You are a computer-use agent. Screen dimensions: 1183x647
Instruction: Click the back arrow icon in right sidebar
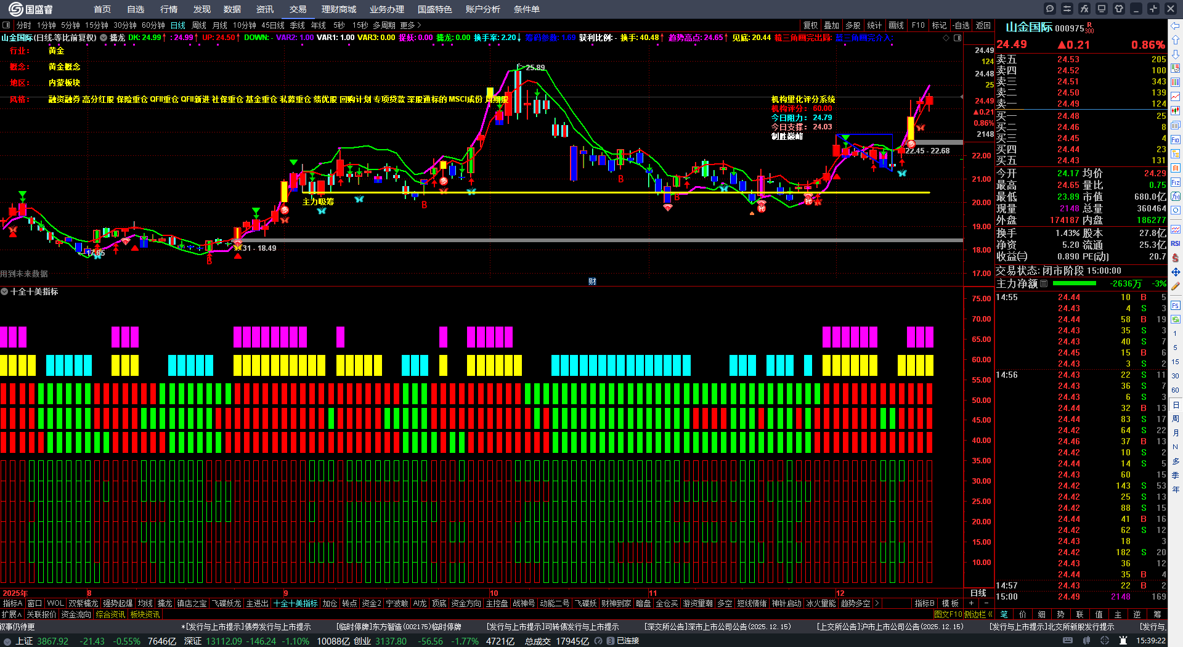(x=1176, y=26)
